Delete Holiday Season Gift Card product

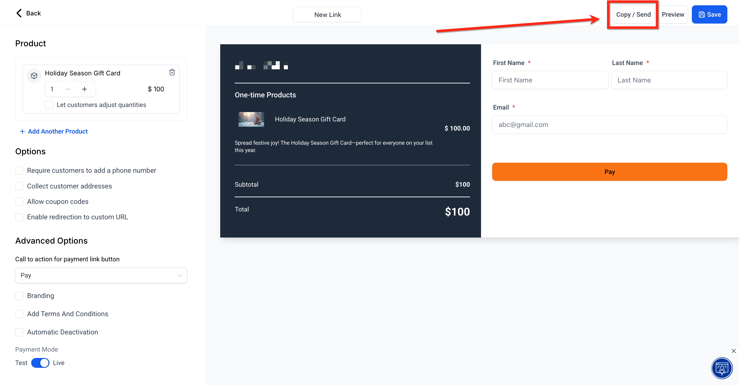[172, 72]
